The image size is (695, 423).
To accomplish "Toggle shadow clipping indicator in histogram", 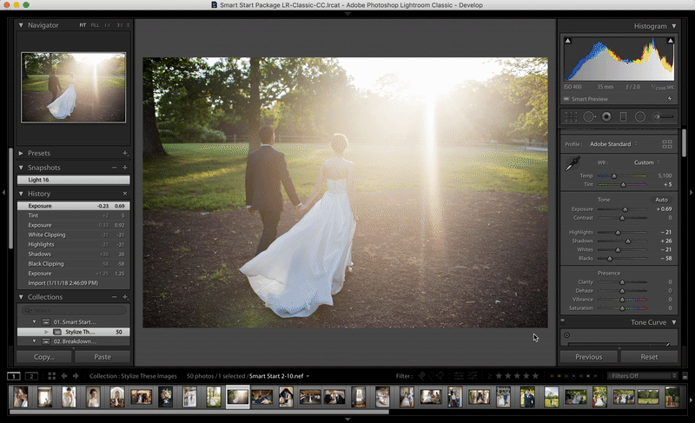I will coord(568,41).
